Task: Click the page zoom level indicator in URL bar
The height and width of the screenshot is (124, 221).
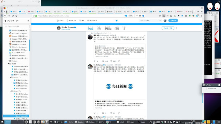Action: coord(131,16)
